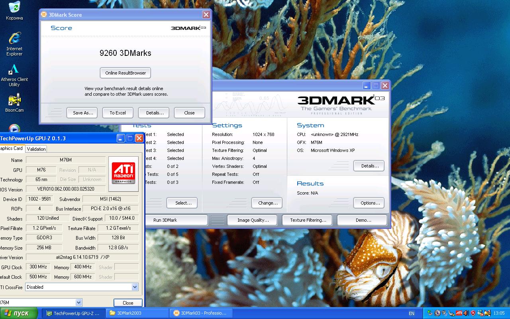Click the Memory clock 400 MHz field
This screenshot has height=319, width=510.
83,267
